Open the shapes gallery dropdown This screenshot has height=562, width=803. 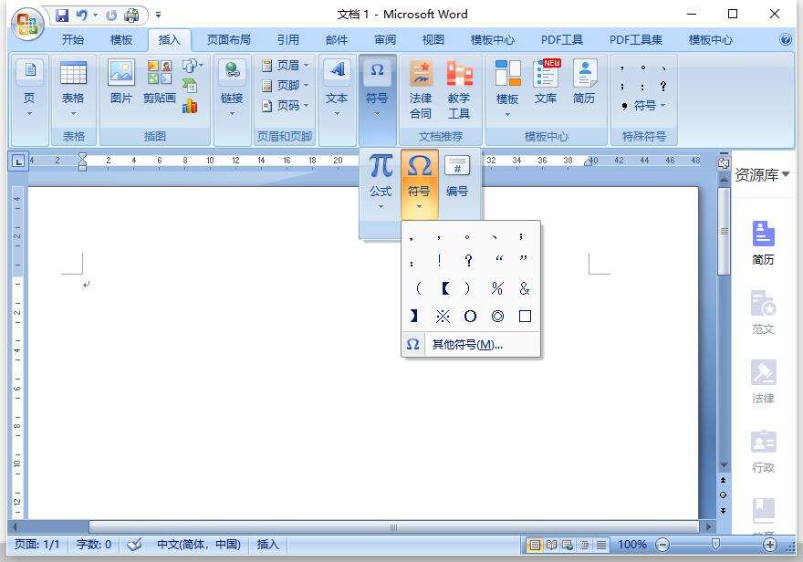click(x=193, y=66)
